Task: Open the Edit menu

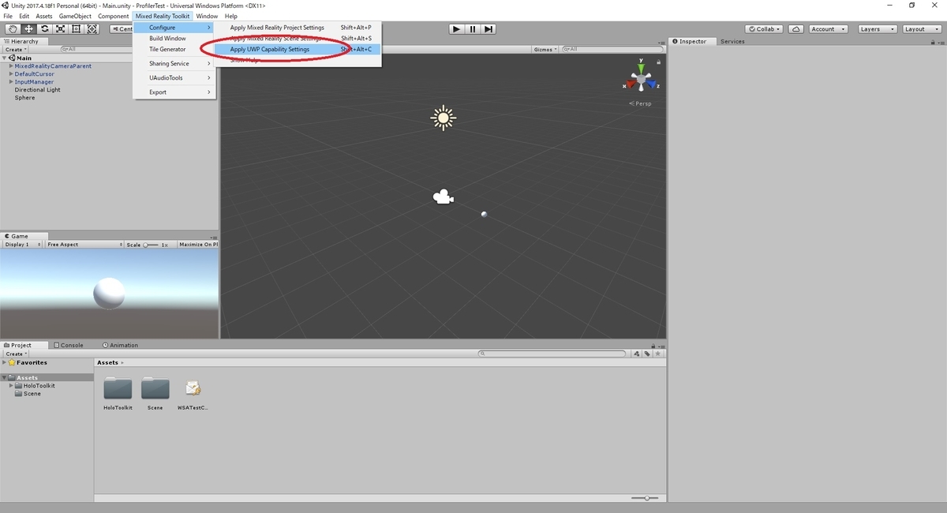Action: coord(24,16)
